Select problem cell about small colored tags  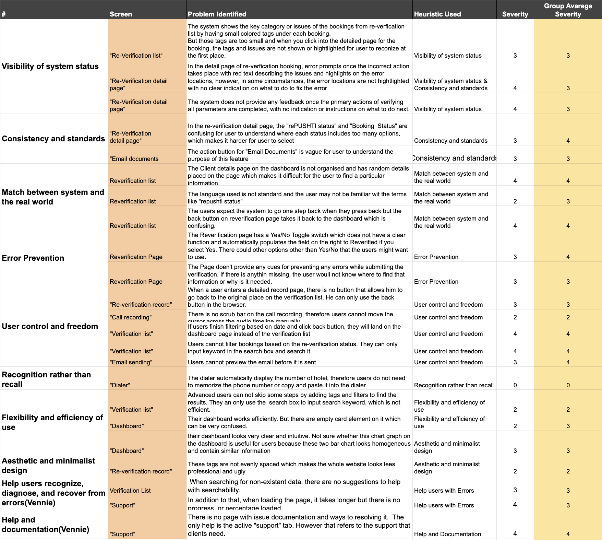point(299,39)
